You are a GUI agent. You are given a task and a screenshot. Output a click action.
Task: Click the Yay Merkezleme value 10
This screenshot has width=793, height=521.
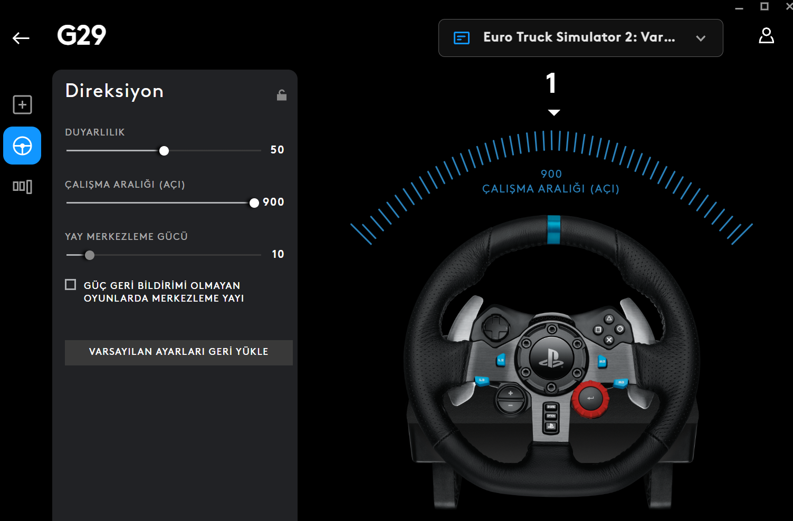[278, 254]
